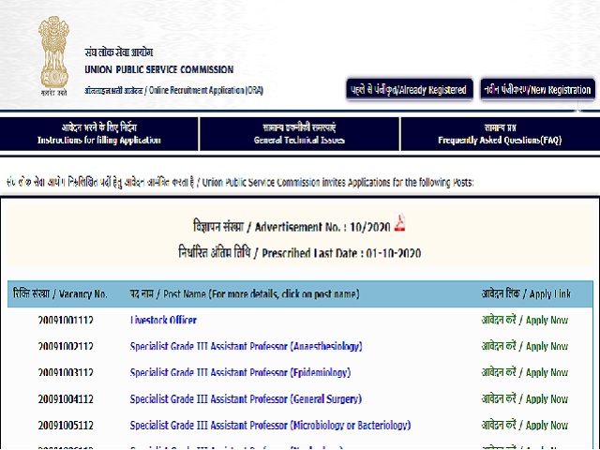
Task: Apply Now for Microbiology or Bacteriology post
Action: point(525,426)
